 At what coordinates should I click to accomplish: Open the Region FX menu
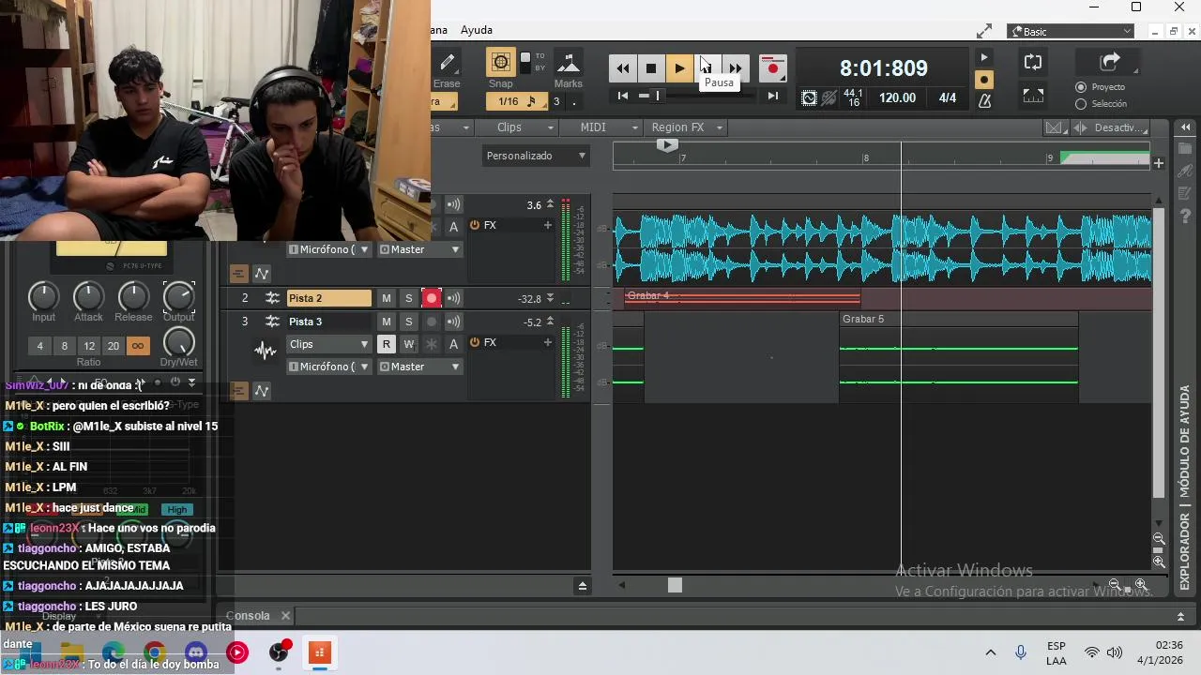[687, 127]
